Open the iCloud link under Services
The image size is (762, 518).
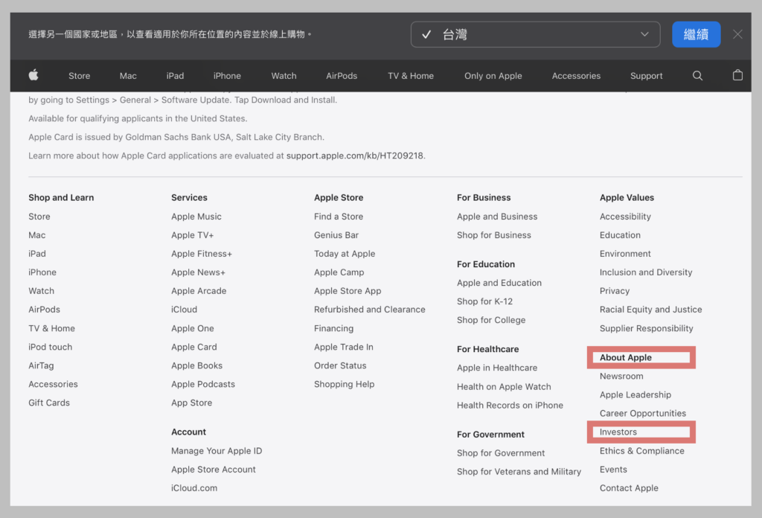click(x=185, y=309)
